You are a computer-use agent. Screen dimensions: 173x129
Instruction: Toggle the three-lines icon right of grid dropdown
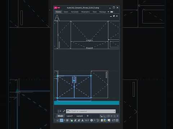pos(67,120)
